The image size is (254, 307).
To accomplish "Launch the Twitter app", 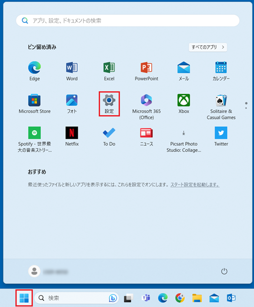I will (221, 136).
